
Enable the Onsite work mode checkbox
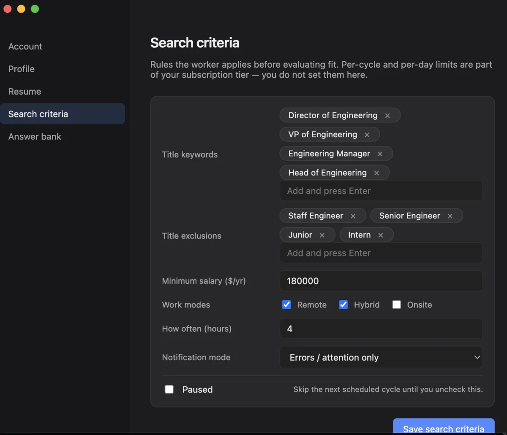coord(396,304)
